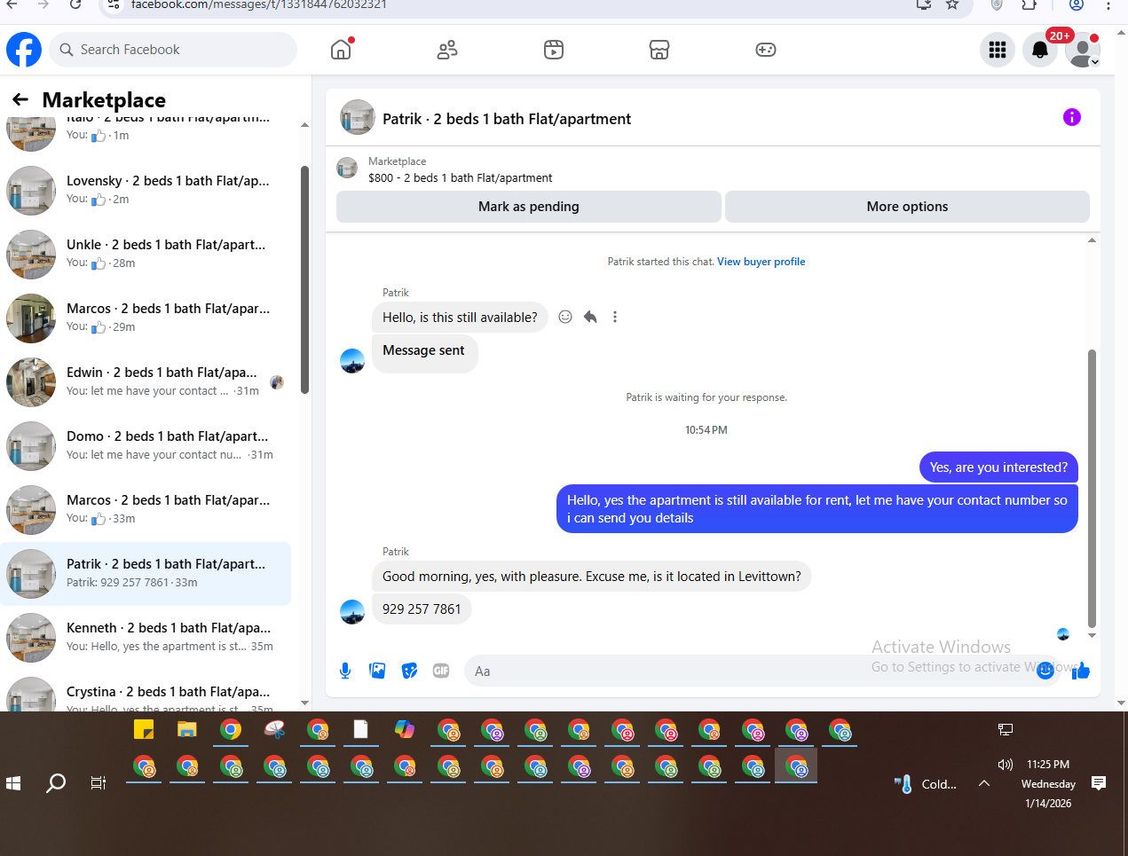React to 'Hello, is this still available?' with emoji icon
1128x856 pixels.
point(565,317)
